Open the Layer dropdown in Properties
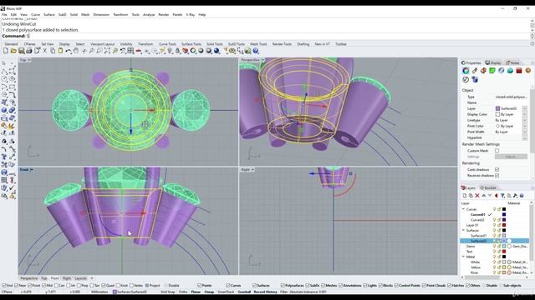The width and height of the screenshot is (535, 300). [524, 108]
